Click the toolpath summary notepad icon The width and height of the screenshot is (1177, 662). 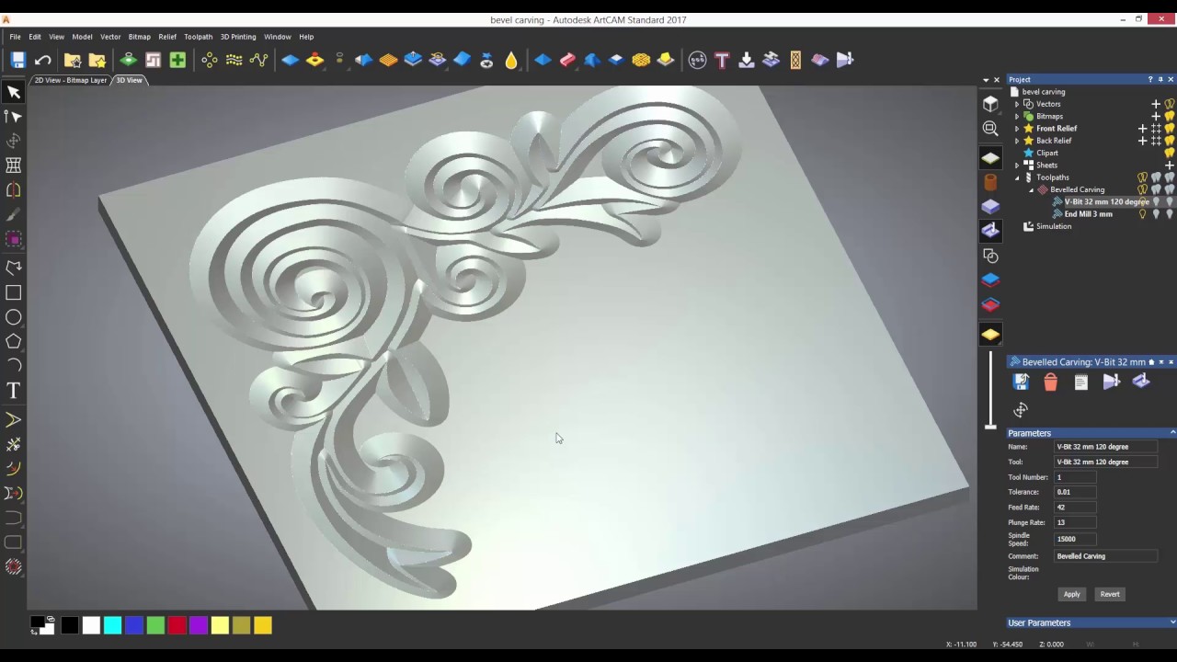tap(1081, 382)
